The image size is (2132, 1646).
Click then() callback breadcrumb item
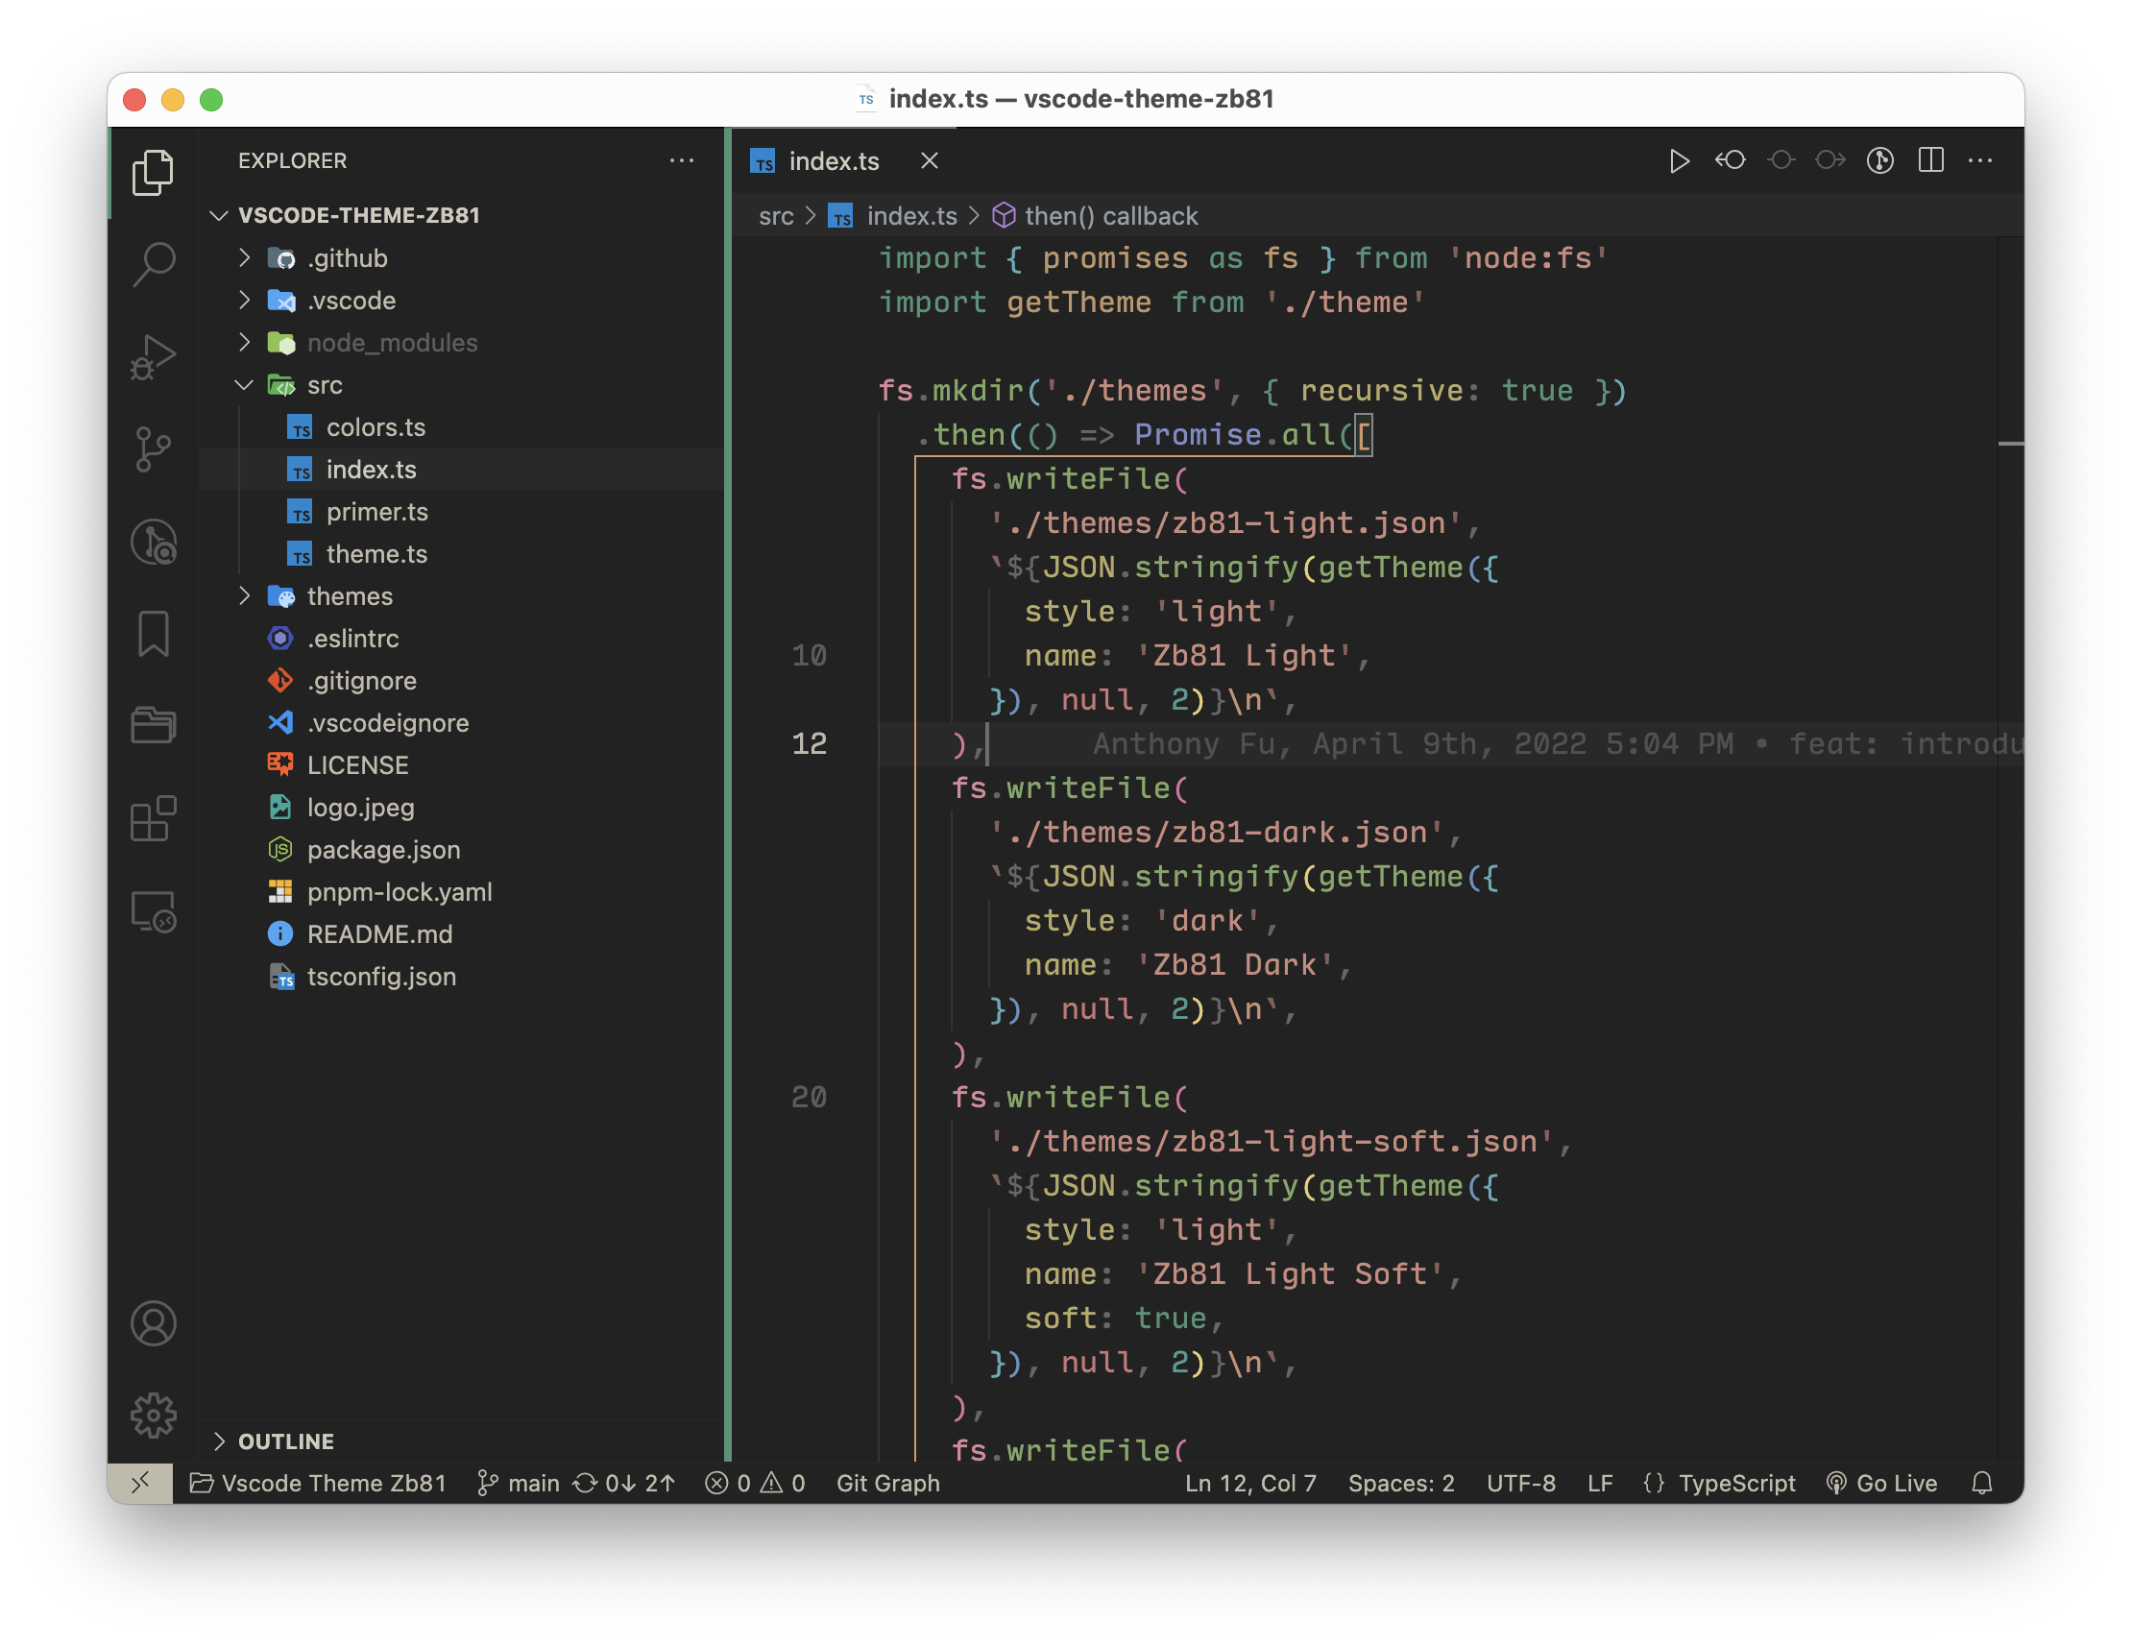1095,217
